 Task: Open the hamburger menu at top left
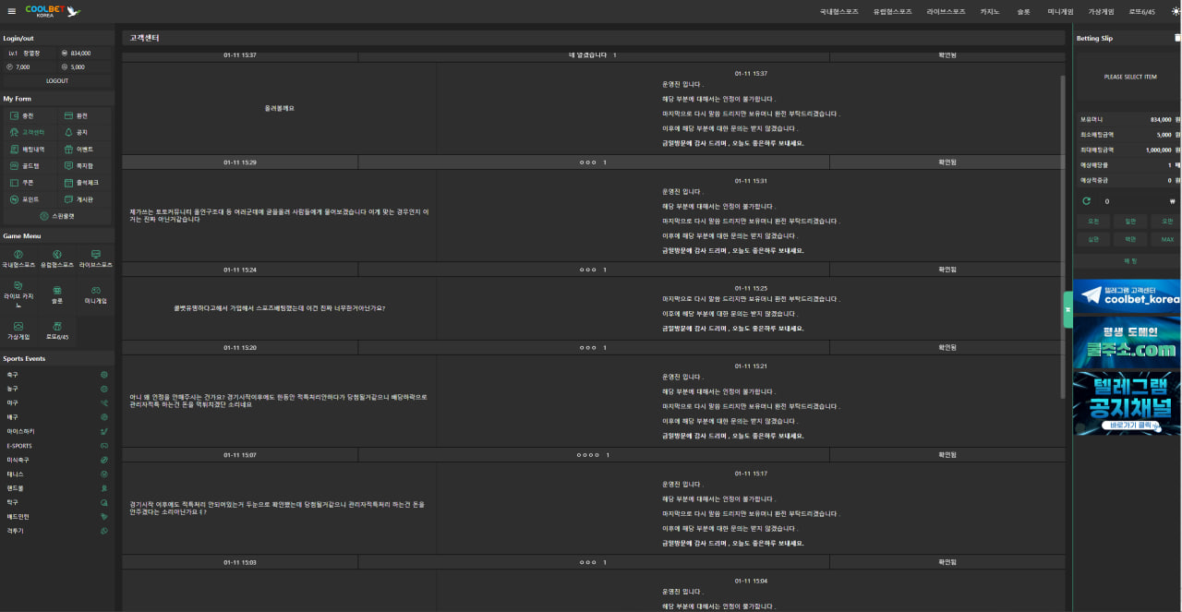[11, 12]
